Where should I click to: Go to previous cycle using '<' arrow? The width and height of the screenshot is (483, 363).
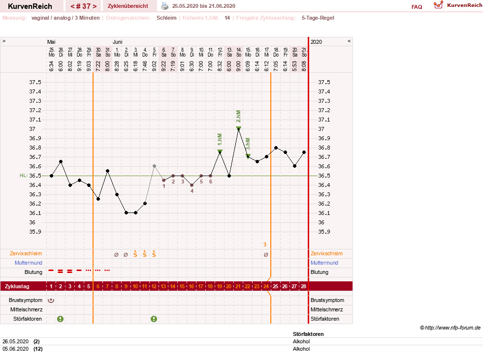[x=72, y=6]
